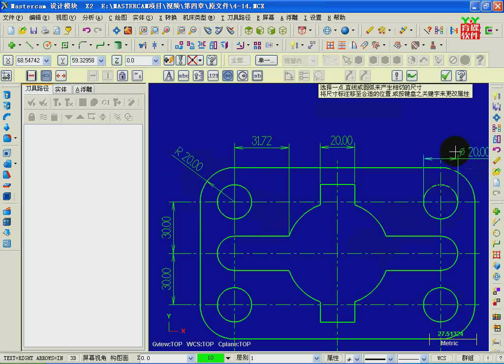Switch to the 浮雕 tab
The image size is (504, 364).
click(x=84, y=90)
